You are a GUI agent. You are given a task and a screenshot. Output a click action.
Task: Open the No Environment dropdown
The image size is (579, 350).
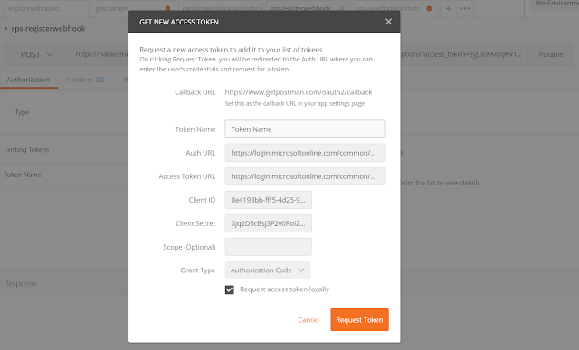click(555, 5)
